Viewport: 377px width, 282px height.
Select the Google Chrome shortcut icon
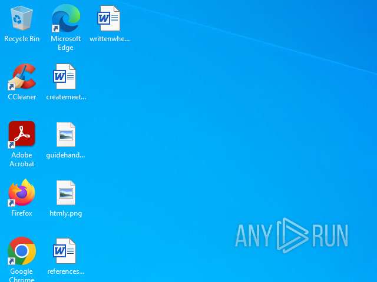pos(22,251)
